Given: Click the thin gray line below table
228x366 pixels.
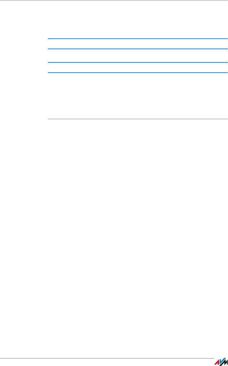Looking at the screenshot, I should point(138,119).
